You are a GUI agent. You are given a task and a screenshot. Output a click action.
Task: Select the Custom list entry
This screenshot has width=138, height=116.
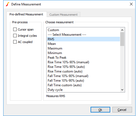[83, 30]
